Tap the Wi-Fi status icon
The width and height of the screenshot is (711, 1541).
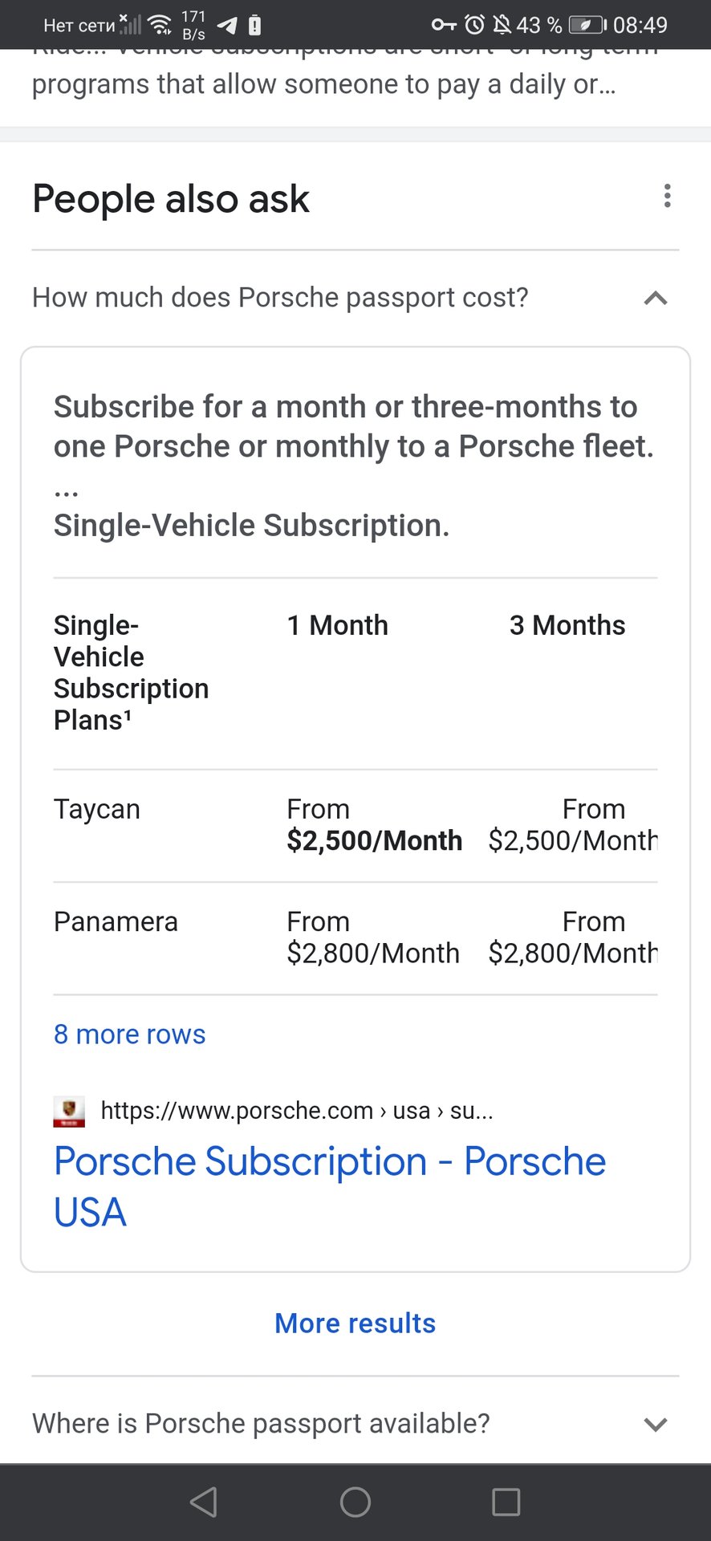pyautogui.click(x=160, y=25)
